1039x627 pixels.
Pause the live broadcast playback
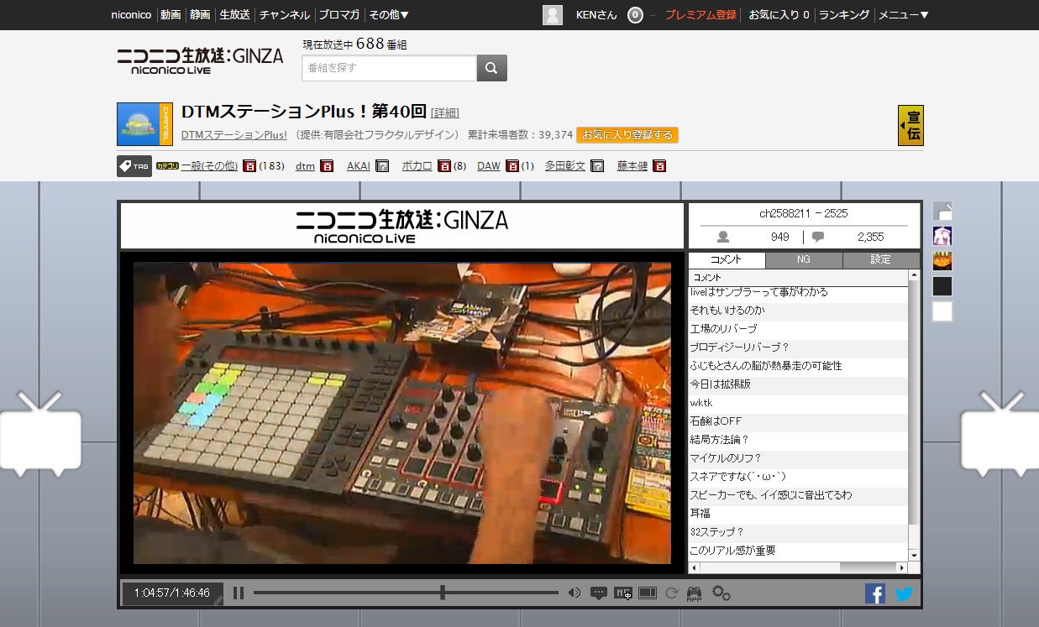(x=239, y=593)
